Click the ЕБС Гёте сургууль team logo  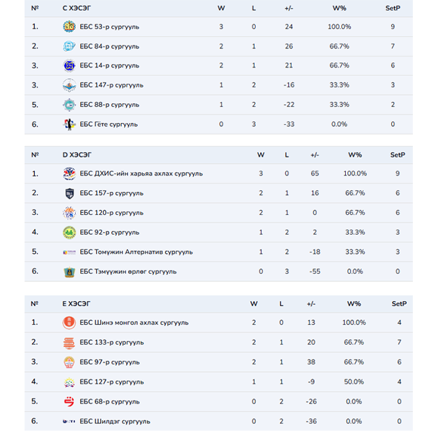[69, 124]
